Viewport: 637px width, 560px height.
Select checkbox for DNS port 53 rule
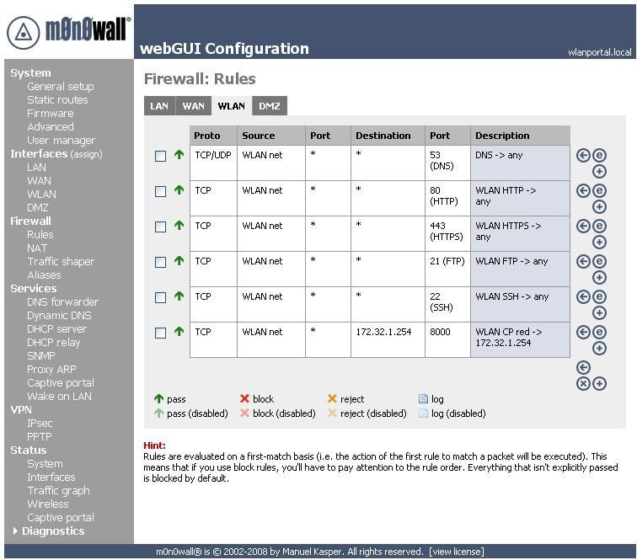(160, 157)
